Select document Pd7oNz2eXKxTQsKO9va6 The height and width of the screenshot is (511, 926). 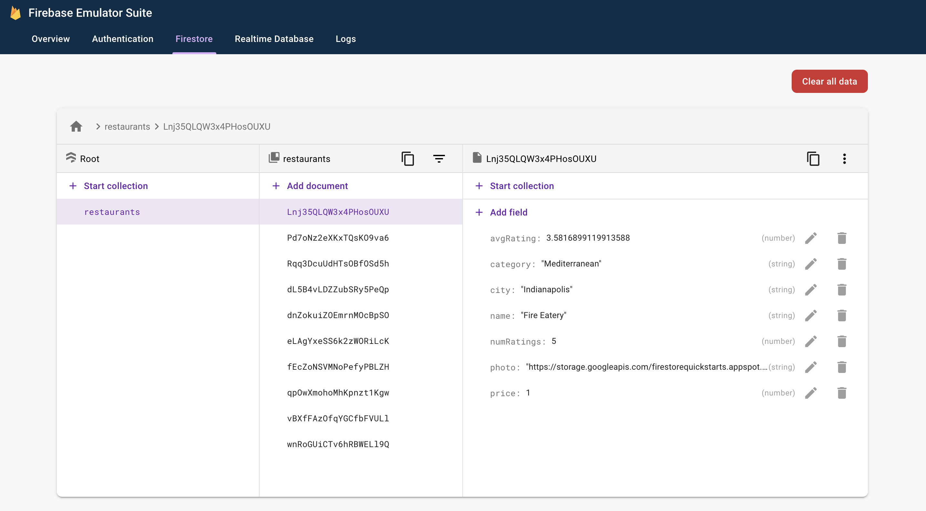click(338, 238)
